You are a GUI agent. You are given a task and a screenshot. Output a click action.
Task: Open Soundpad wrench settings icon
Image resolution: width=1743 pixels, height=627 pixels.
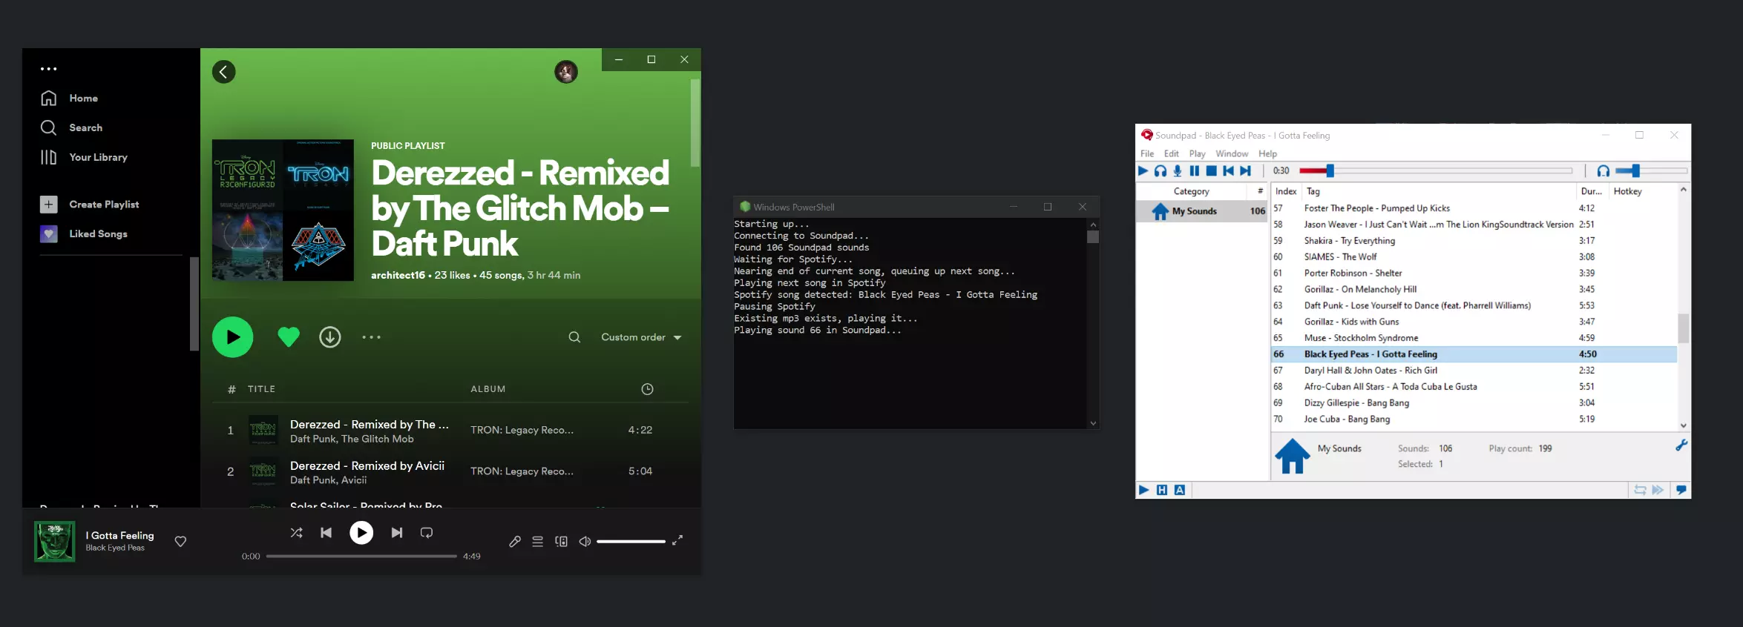pyautogui.click(x=1681, y=445)
